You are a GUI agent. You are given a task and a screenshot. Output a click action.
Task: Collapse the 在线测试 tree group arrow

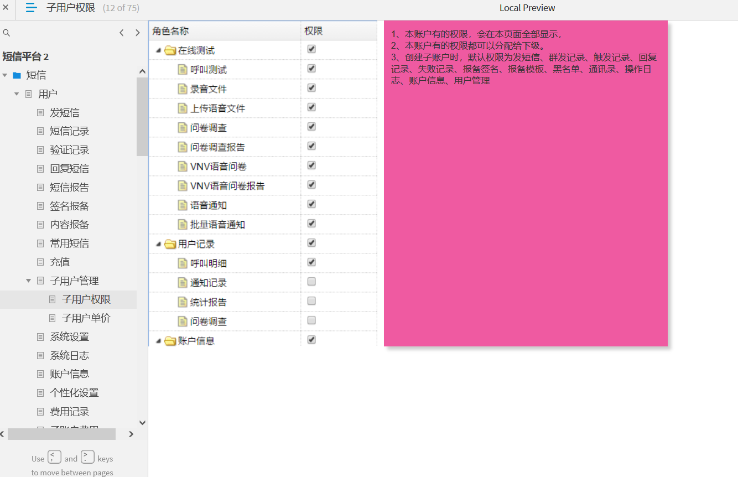click(x=159, y=51)
